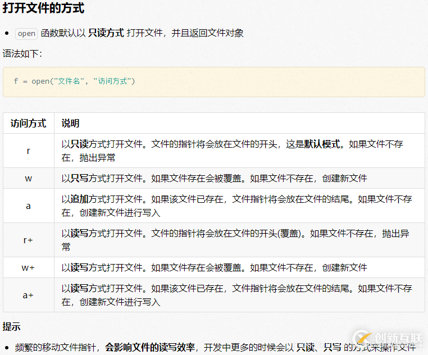428x355 pixels.
Task: Click the 语法如下 line
Action: coord(22,54)
